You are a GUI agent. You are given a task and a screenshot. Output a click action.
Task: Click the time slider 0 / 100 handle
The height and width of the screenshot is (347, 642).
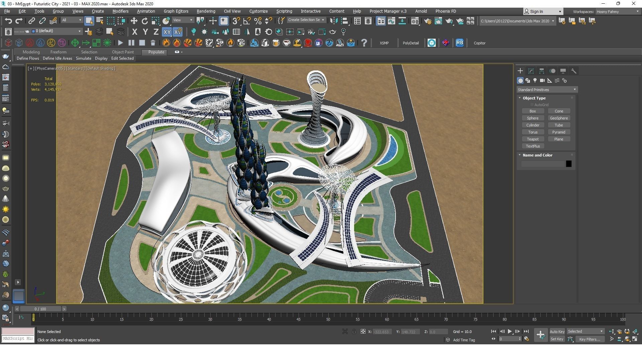[x=40, y=309]
